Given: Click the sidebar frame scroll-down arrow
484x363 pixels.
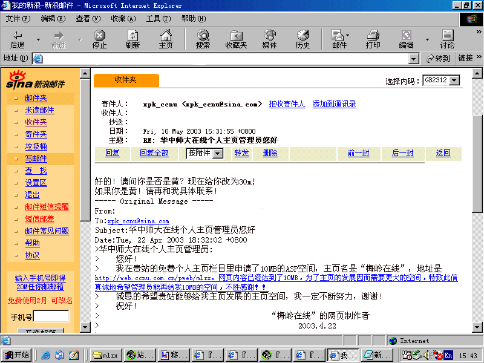Looking at the screenshot, I should (85, 327).
